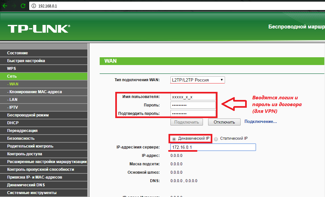Open the Тип подключения WAN dropdown
The width and height of the screenshot is (325, 197).
click(197, 80)
